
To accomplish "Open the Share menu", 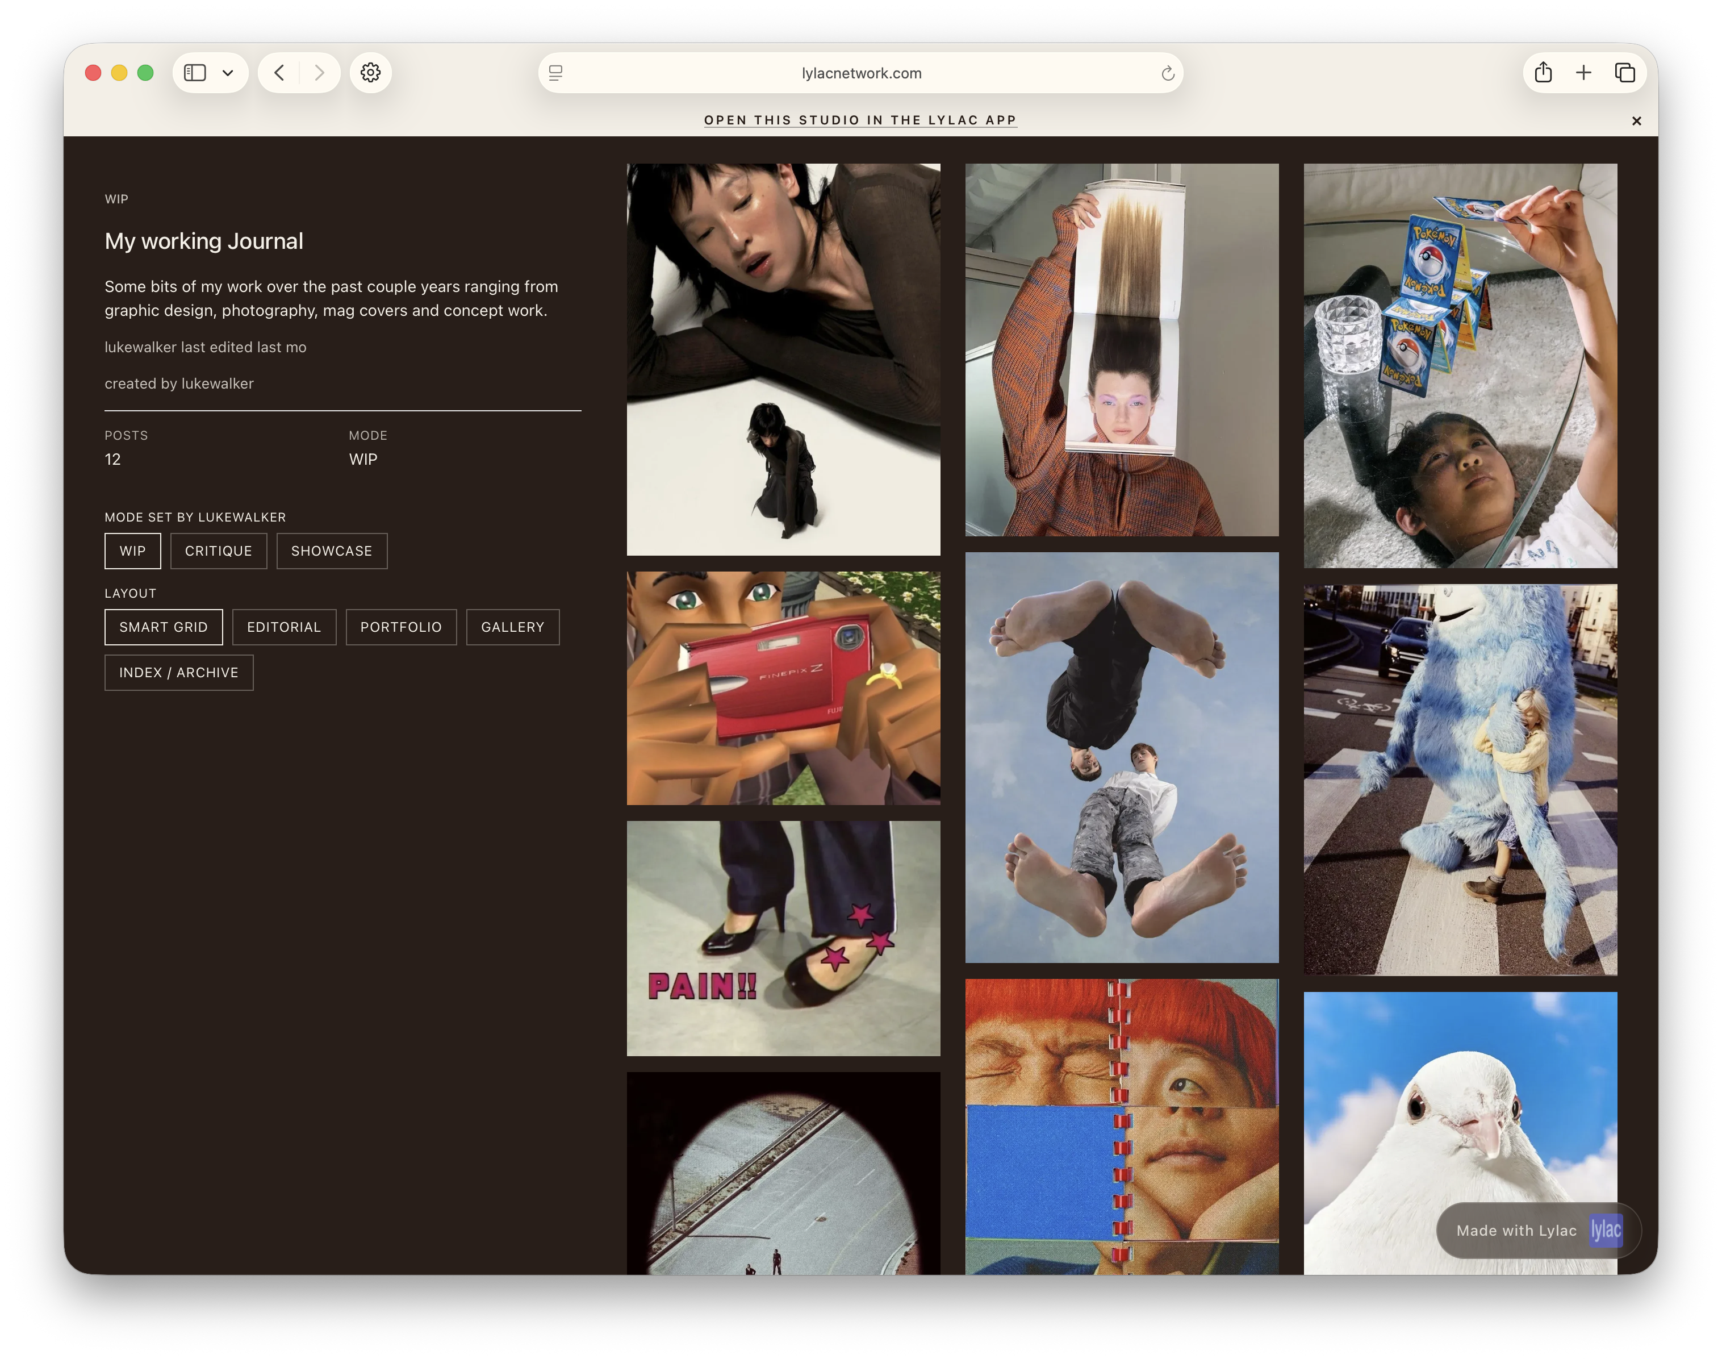I will (1544, 72).
